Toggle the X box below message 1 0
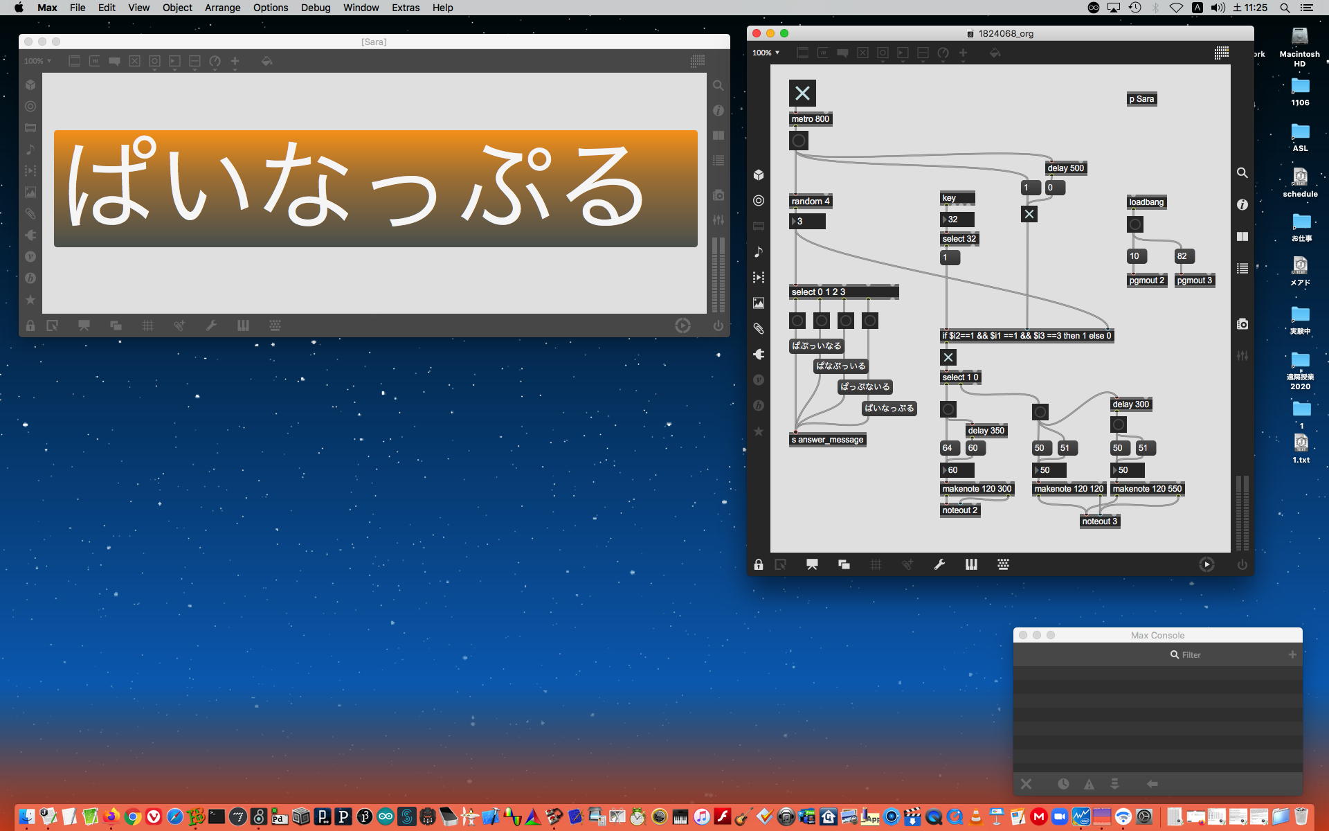The width and height of the screenshot is (1329, 831). pos(1029,214)
